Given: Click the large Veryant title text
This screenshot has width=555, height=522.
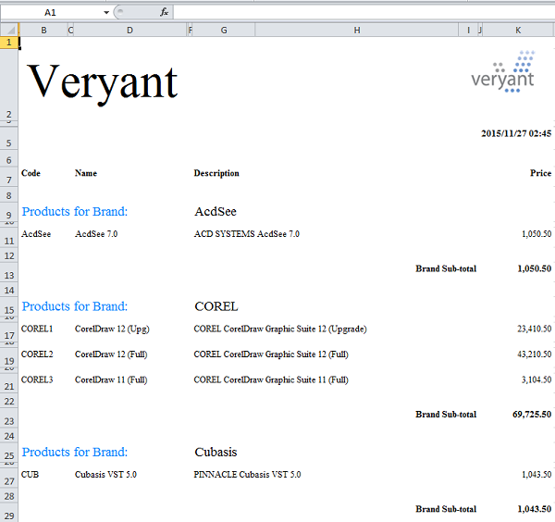Looking at the screenshot, I should [x=103, y=81].
